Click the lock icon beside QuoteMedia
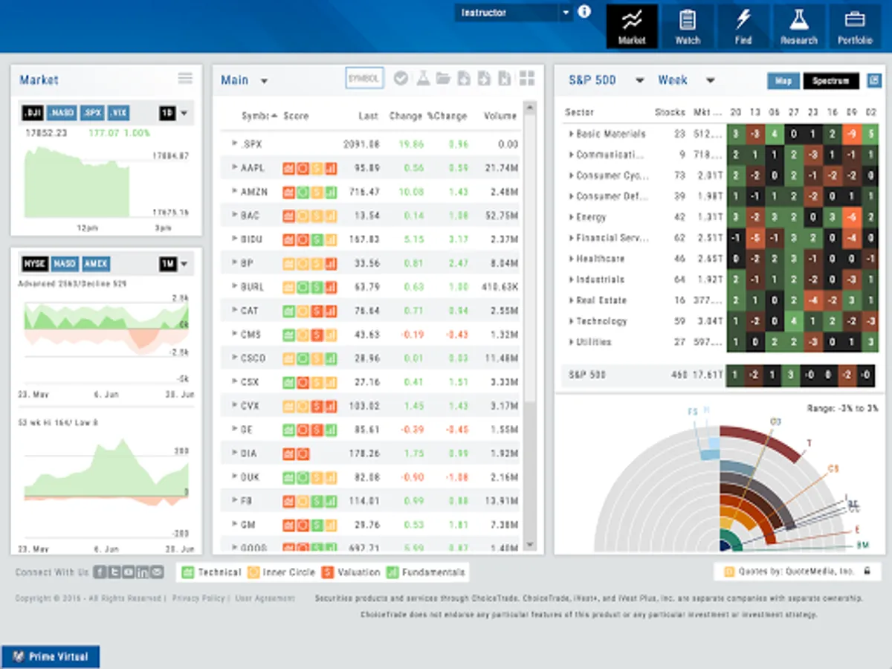Viewport: 892px width, 669px height. coord(867,572)
